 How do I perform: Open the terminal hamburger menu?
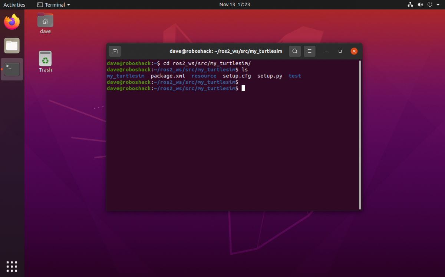pos(310,51)
